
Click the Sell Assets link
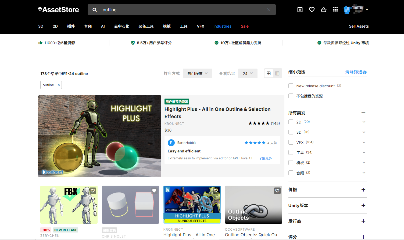click(359, 26)
